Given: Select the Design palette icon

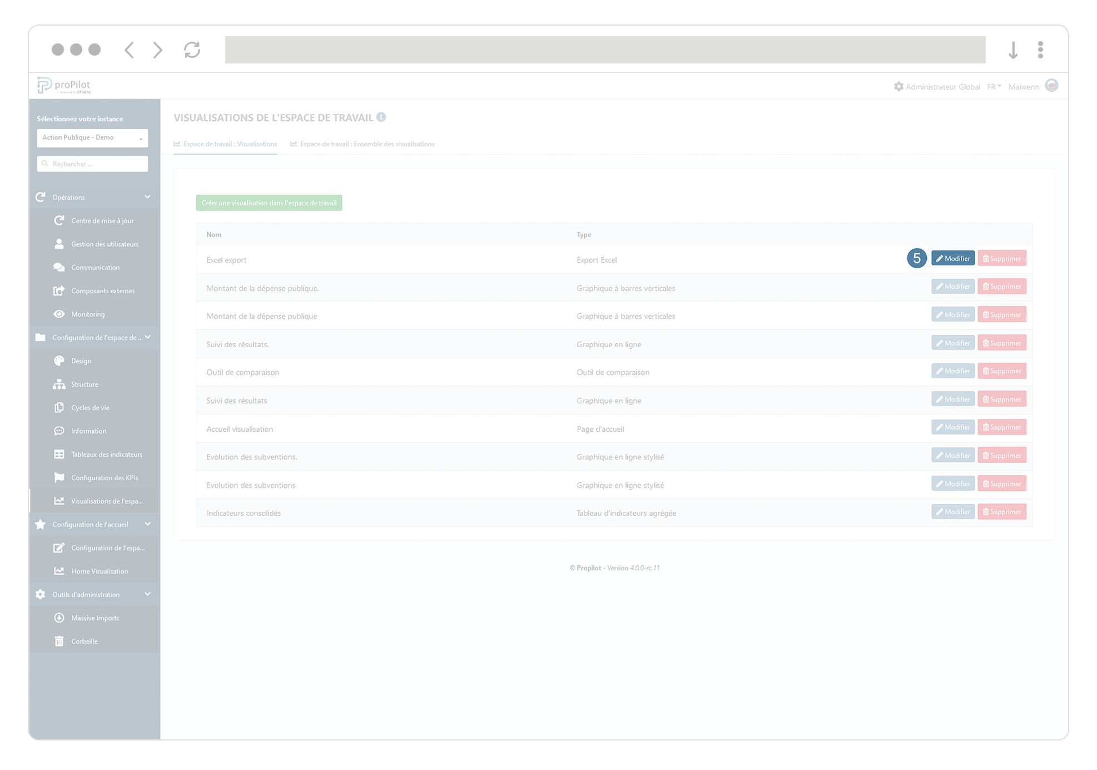Looking at the screenshot, I should click(59, 361).
